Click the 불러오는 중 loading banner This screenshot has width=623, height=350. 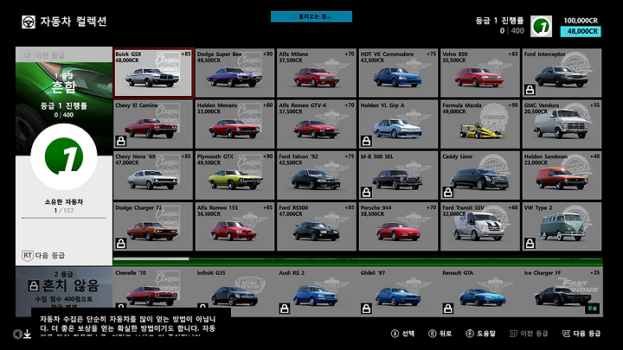coord(311,16)
